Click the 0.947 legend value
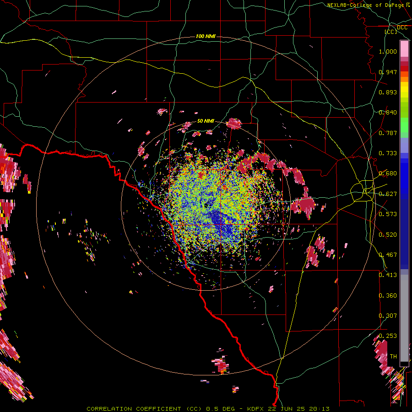 pyautogui.click(x=388, y=72)
